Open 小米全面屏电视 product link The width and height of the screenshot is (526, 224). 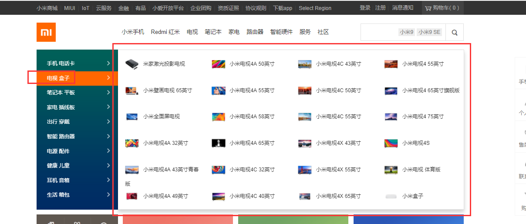click(x=162, y=117)
